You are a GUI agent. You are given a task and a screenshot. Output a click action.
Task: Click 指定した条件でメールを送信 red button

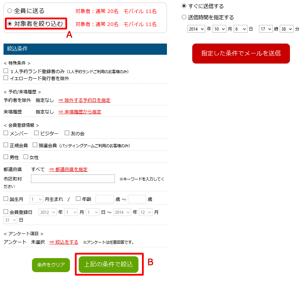point(241,53)
